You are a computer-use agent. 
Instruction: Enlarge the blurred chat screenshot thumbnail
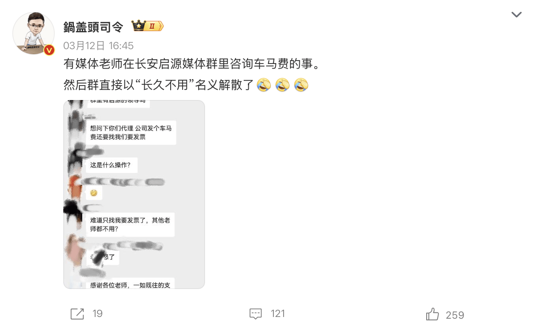point(134,195)
